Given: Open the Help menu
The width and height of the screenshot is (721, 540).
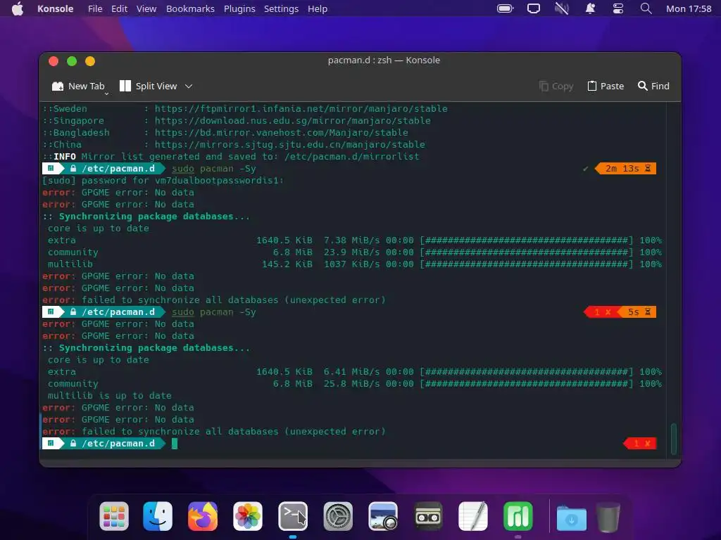Looking at the screenshot, I should click(x=318, y=8).
